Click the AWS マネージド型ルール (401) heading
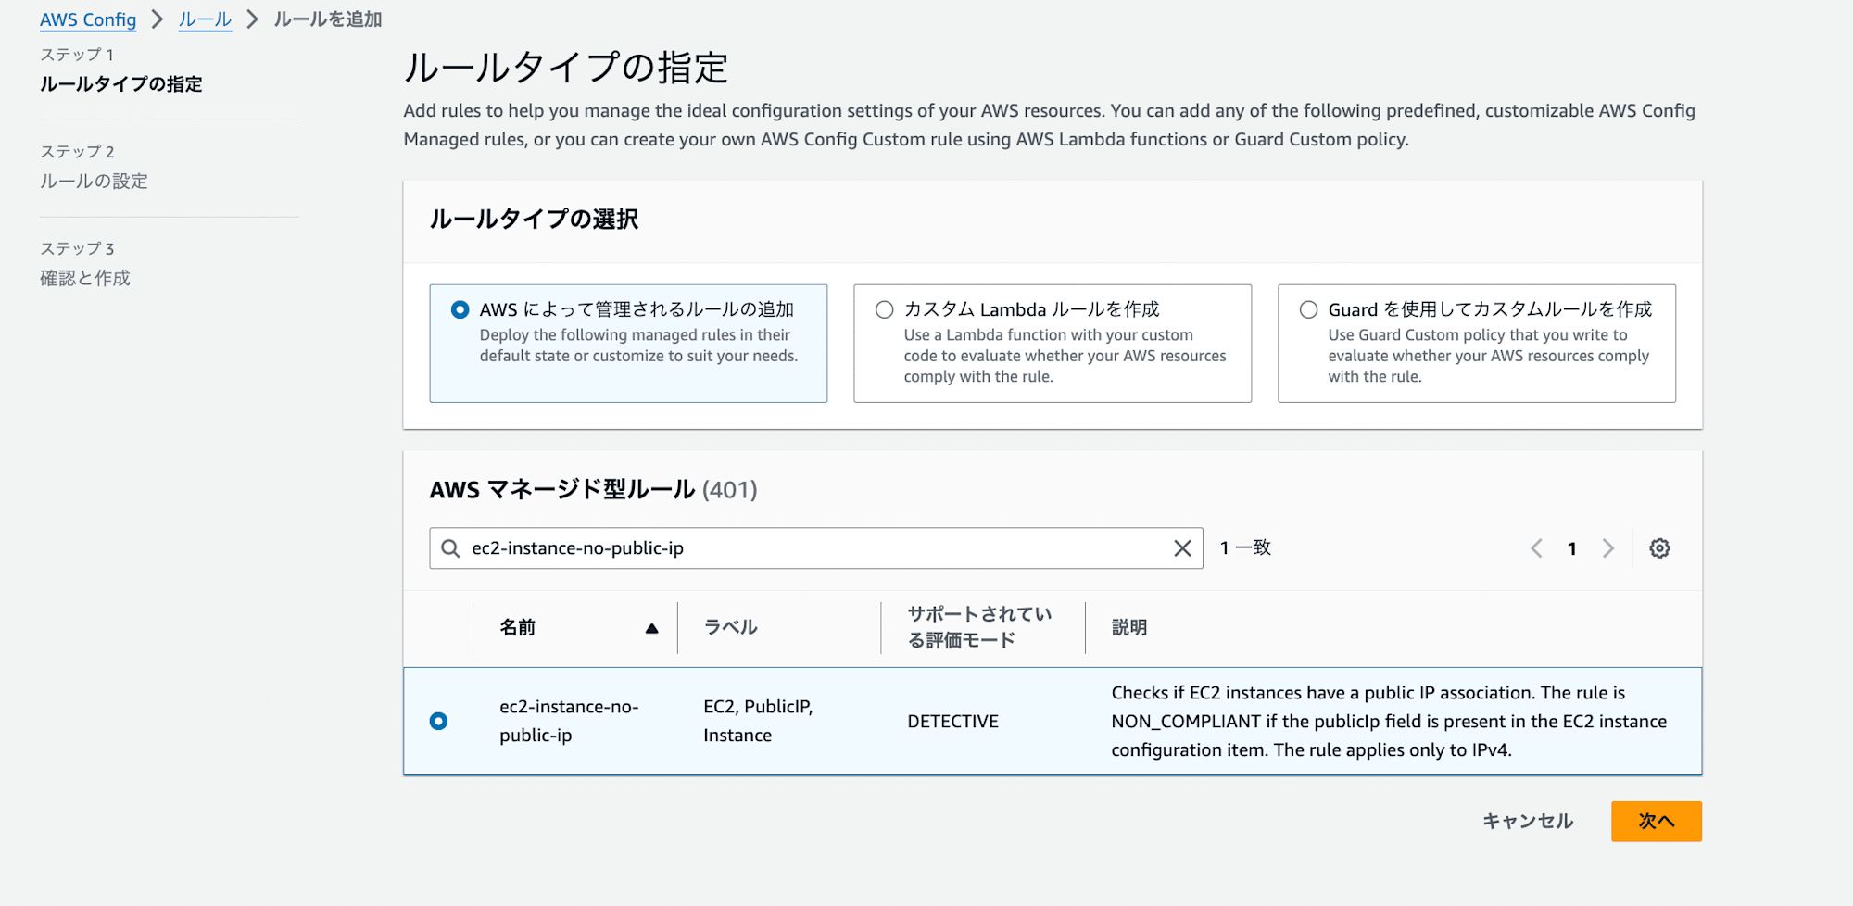The image size is (1853, 906). tap(593, 489)
